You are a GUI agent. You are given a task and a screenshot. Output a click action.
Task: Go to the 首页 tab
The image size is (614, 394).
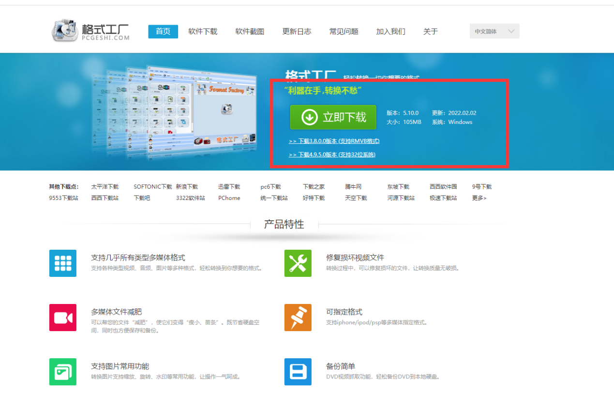tap(163, 31)
